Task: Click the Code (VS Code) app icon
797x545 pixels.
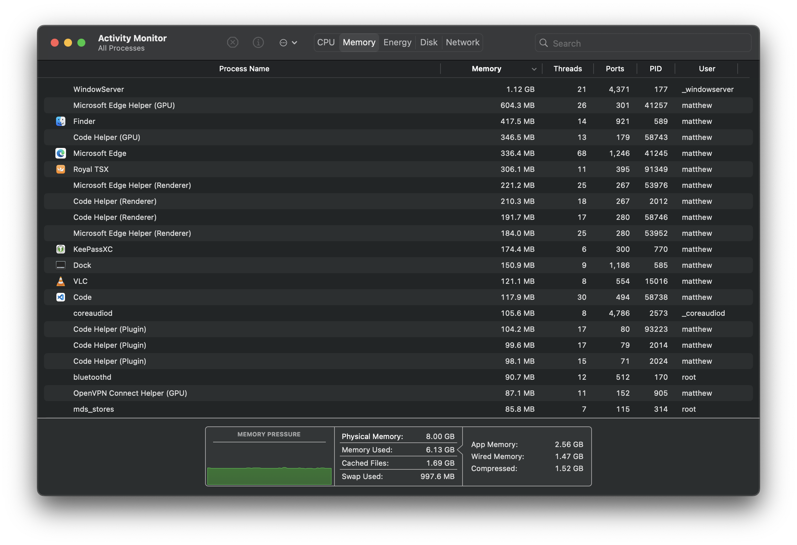Action: point(61,297)
